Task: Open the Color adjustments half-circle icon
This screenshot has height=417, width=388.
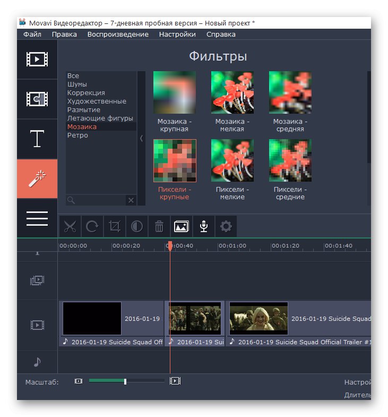Action: (137, 227)
